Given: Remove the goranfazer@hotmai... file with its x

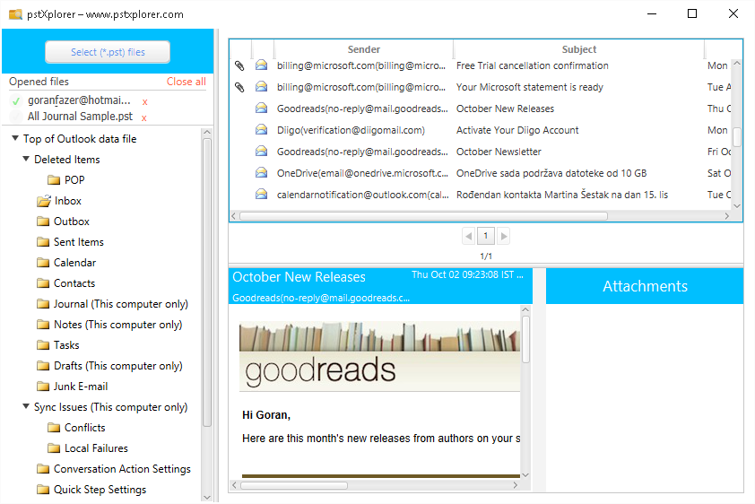Looking at the screenshot, I should [144, 102].
